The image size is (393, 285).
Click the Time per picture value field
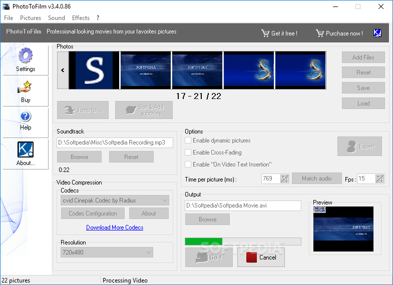tap(271, 178)
